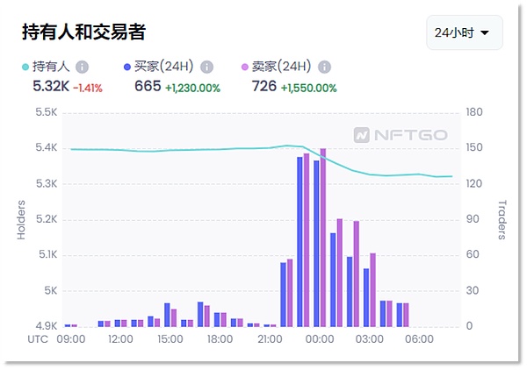Click the info icon beside 卖家(24H)
Screen dimensions: 527x370
click(x=325, y=67)
